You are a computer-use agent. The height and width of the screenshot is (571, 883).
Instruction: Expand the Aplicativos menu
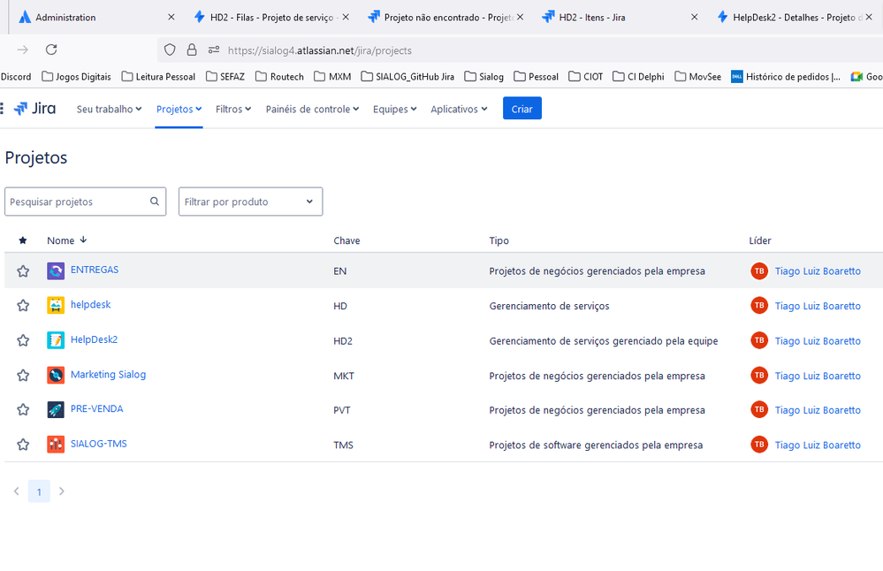[x=459, y=110]
